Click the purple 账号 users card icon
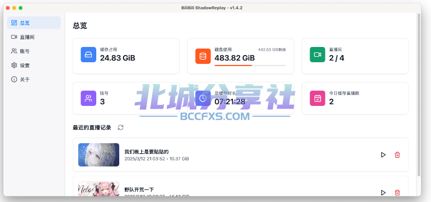This screenshot has height=202, width=431. click(x=89, y=98)
